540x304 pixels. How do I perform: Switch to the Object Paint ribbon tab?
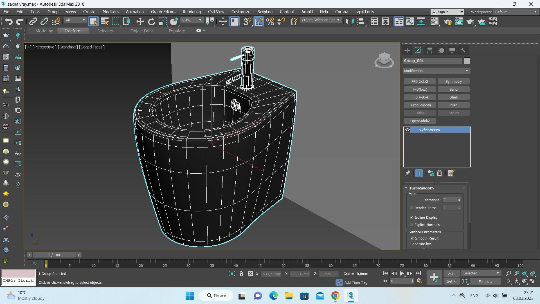141,31
